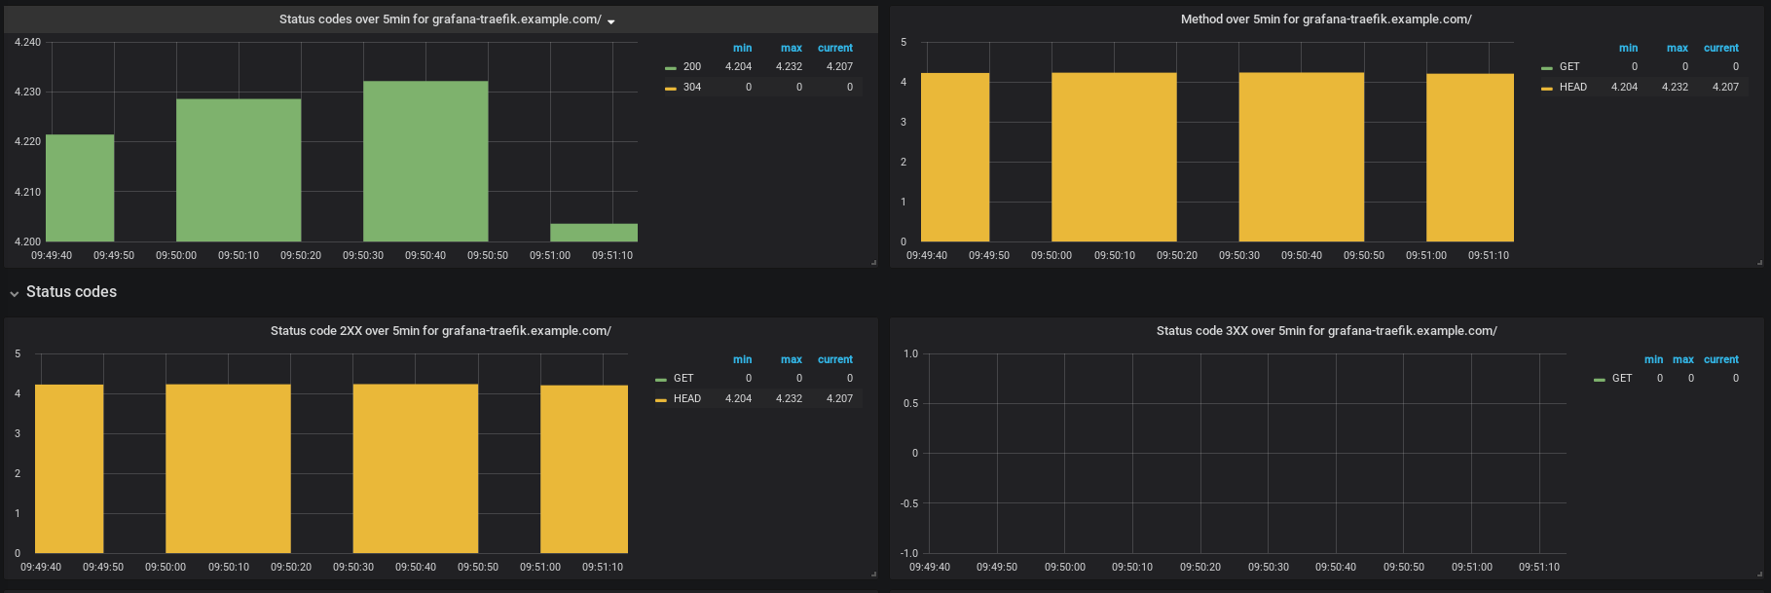Click the tallest green bar in the Status codes over 5min chart
1771x593 pixels.
pos(425,161)
